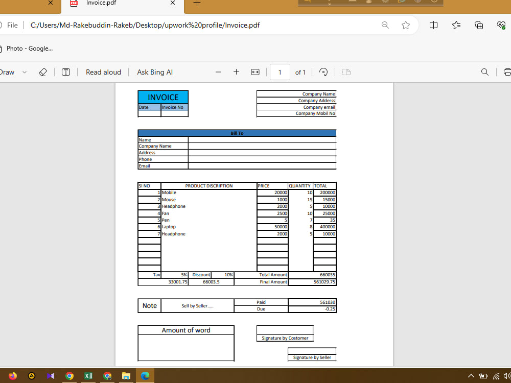This screenshot has width=511, height=383.
Task: Select the add text annotation tool
Action: (66, 72)
